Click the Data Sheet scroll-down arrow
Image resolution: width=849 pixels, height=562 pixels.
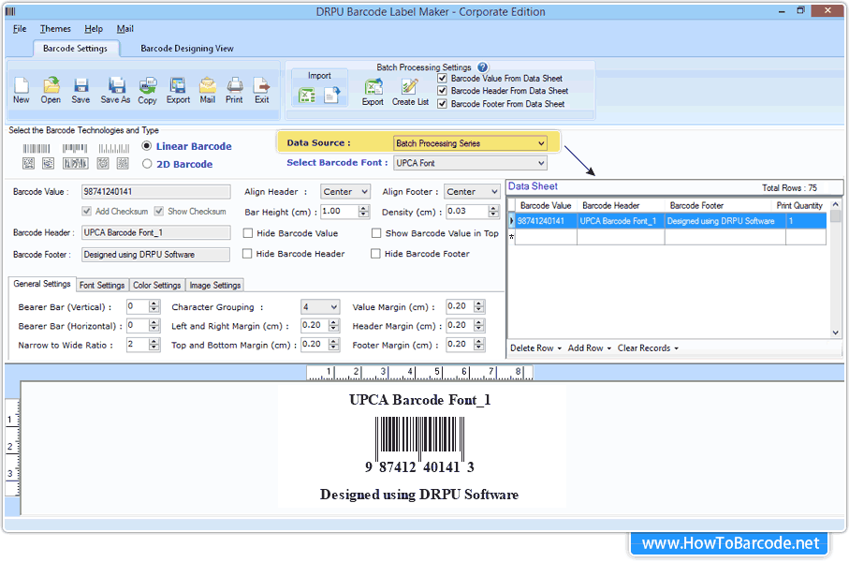click(x=836, y=333)
